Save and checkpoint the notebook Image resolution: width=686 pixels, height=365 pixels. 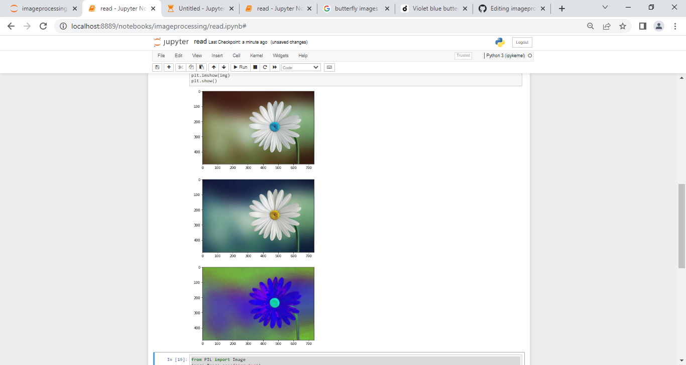coord(157,67)
